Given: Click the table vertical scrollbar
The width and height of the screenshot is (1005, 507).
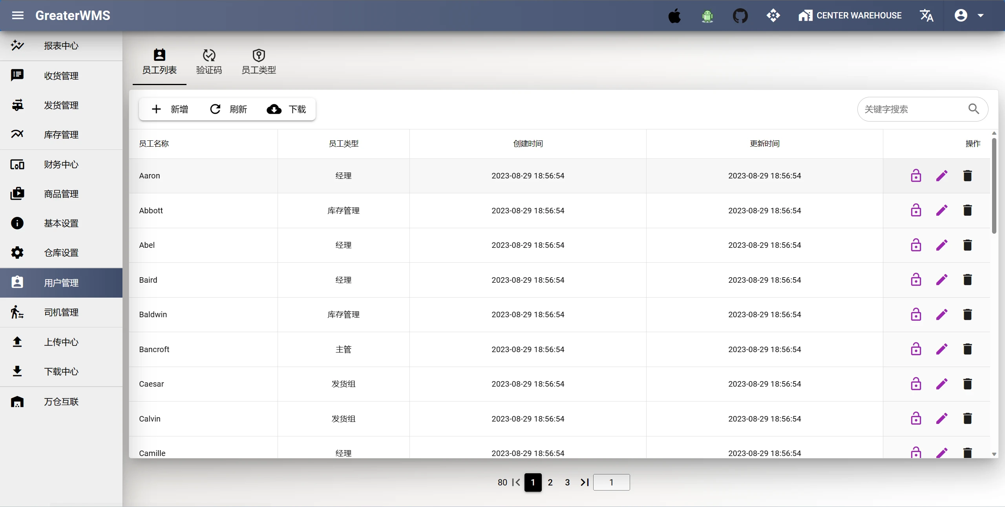Looking at the screenshot, I should tap(994, 184).
